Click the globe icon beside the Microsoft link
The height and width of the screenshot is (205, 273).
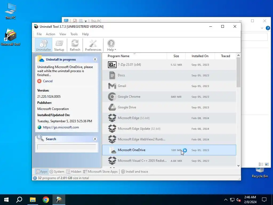coord(39,127)
